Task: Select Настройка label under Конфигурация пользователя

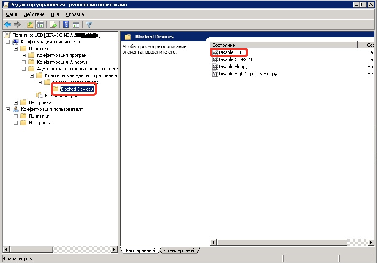Action: (40, 123)
